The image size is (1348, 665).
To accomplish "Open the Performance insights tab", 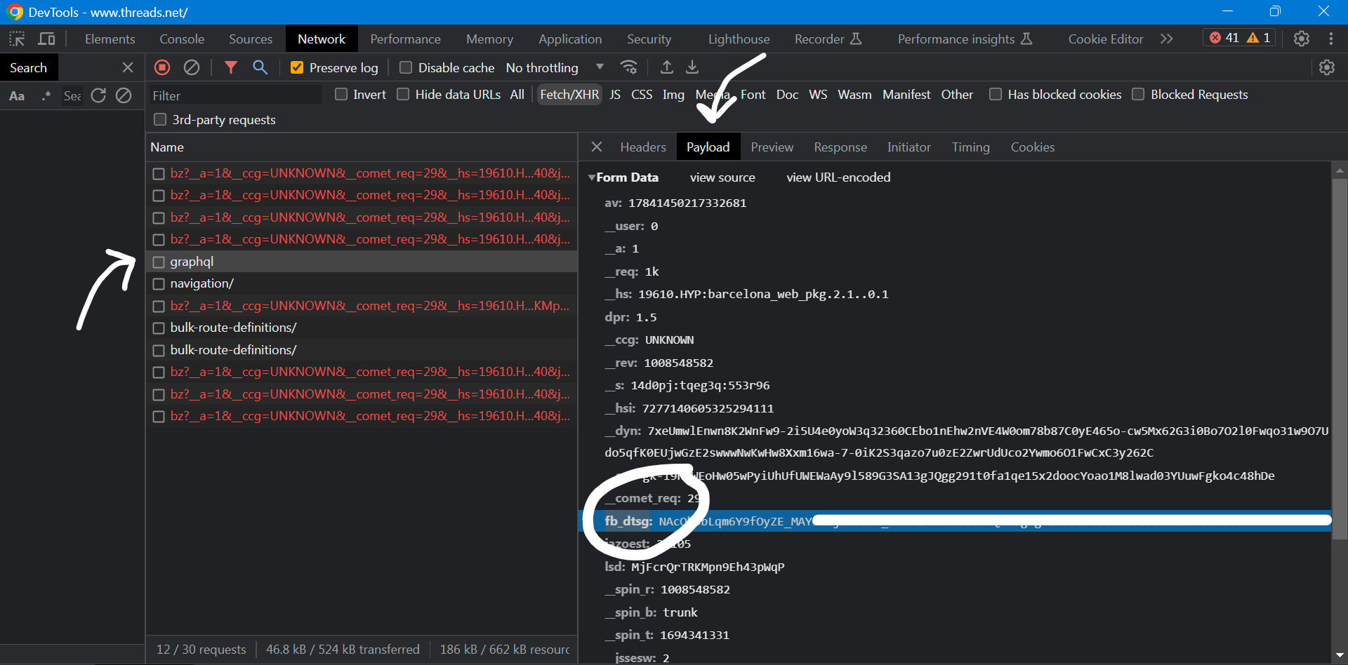I will [965, 39].
